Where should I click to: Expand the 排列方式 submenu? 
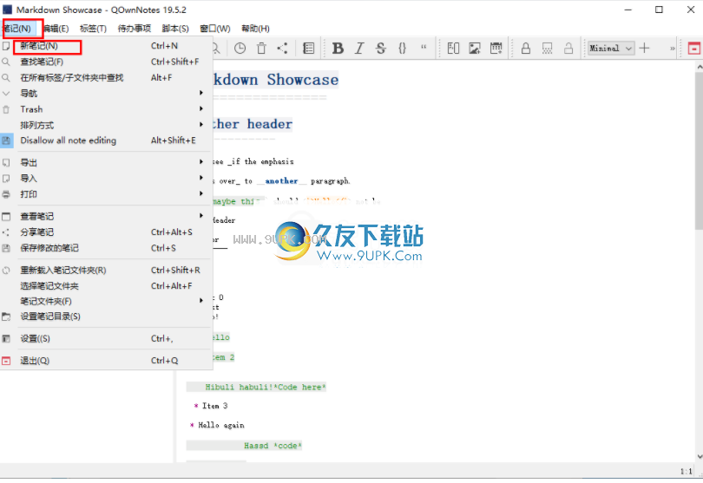[x=106, y=125]
